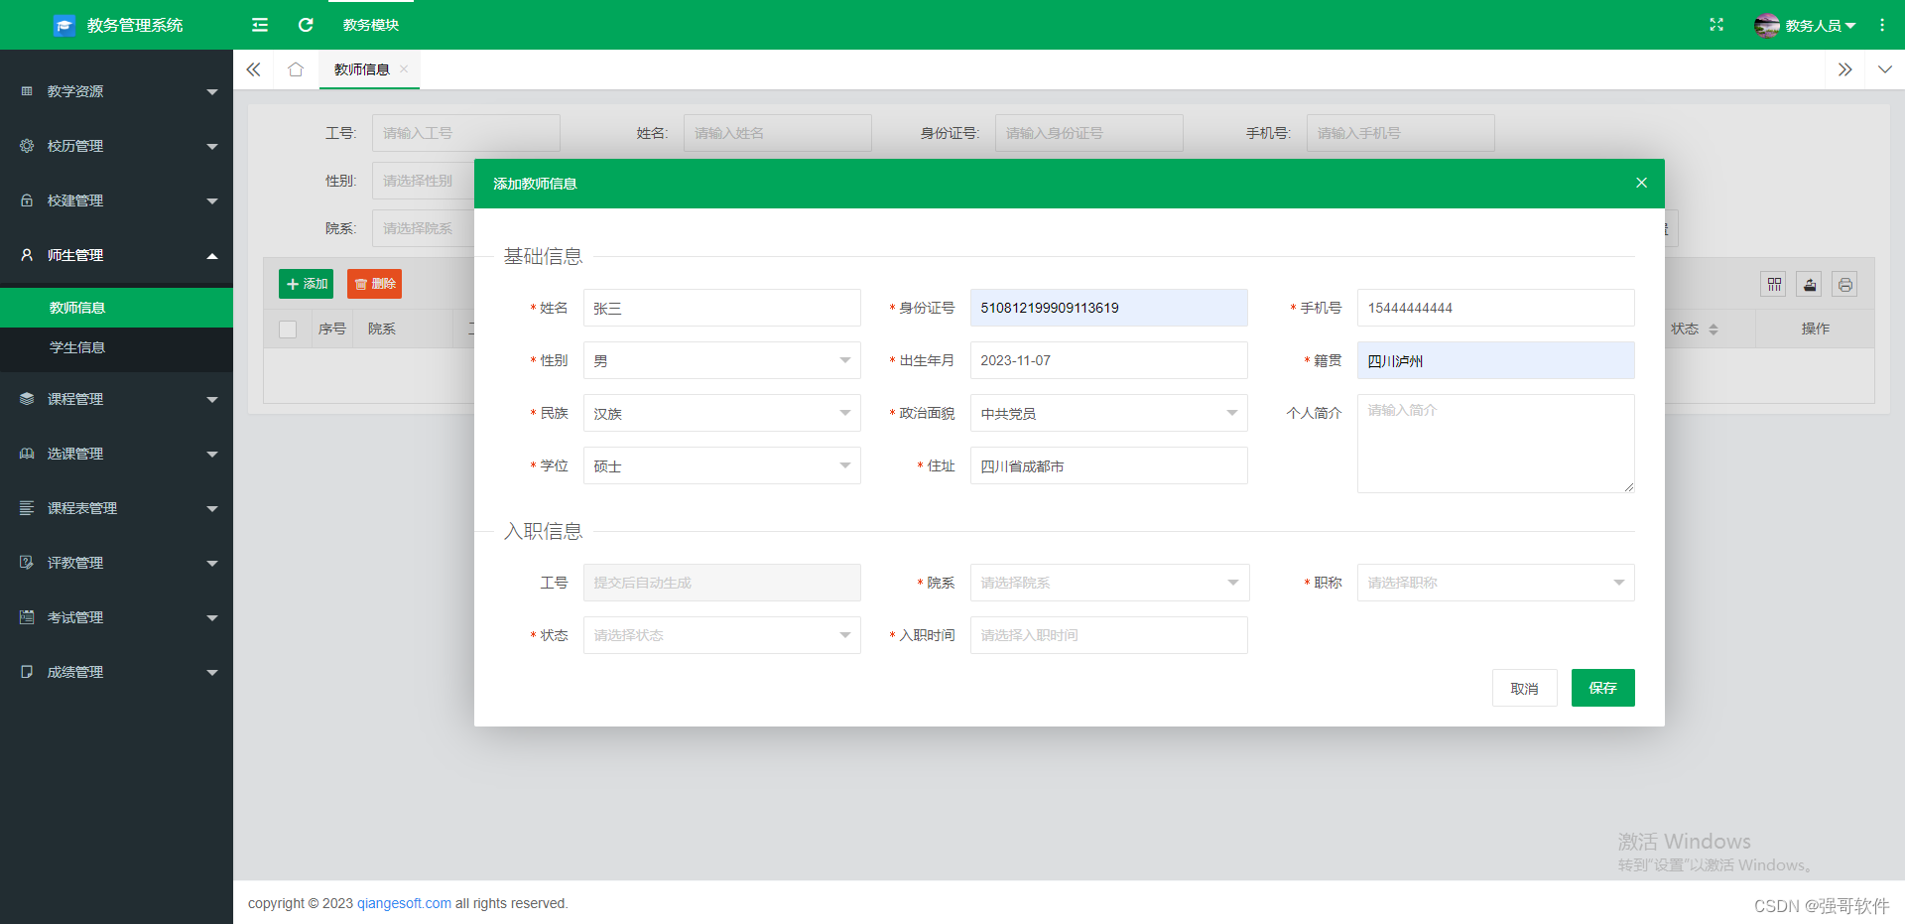The image size is (1905, 924).
Task: Click the 校建管理 lock icon
Action: 27,200
